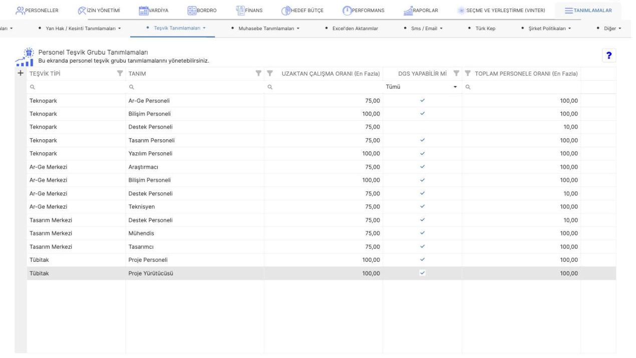Click the filter icon for TEŞVİK TİPİ column
The height and width of the screenshot is (358, 636).
(x=120, y=74)
